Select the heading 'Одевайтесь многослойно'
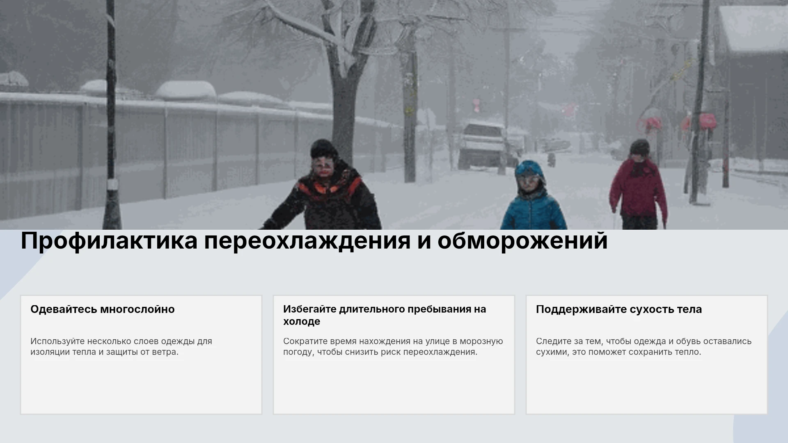The height and width of the screenshot is (443, 788). point(103,309)
